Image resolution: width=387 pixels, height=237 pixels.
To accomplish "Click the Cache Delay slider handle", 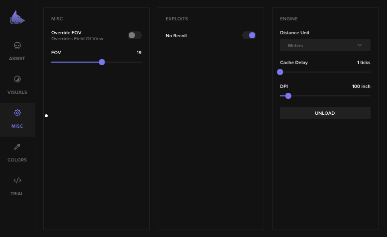I will (280, 72).
